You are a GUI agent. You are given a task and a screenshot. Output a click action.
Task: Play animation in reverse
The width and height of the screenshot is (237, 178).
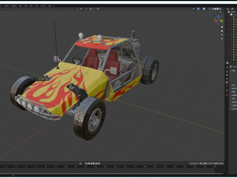91,163
